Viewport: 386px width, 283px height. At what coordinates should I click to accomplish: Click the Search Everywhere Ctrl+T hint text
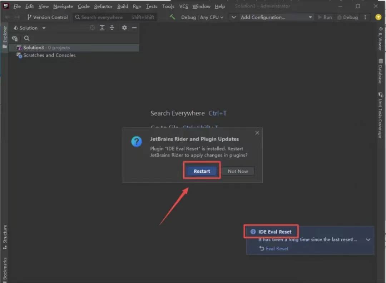(x=188, y=113)
